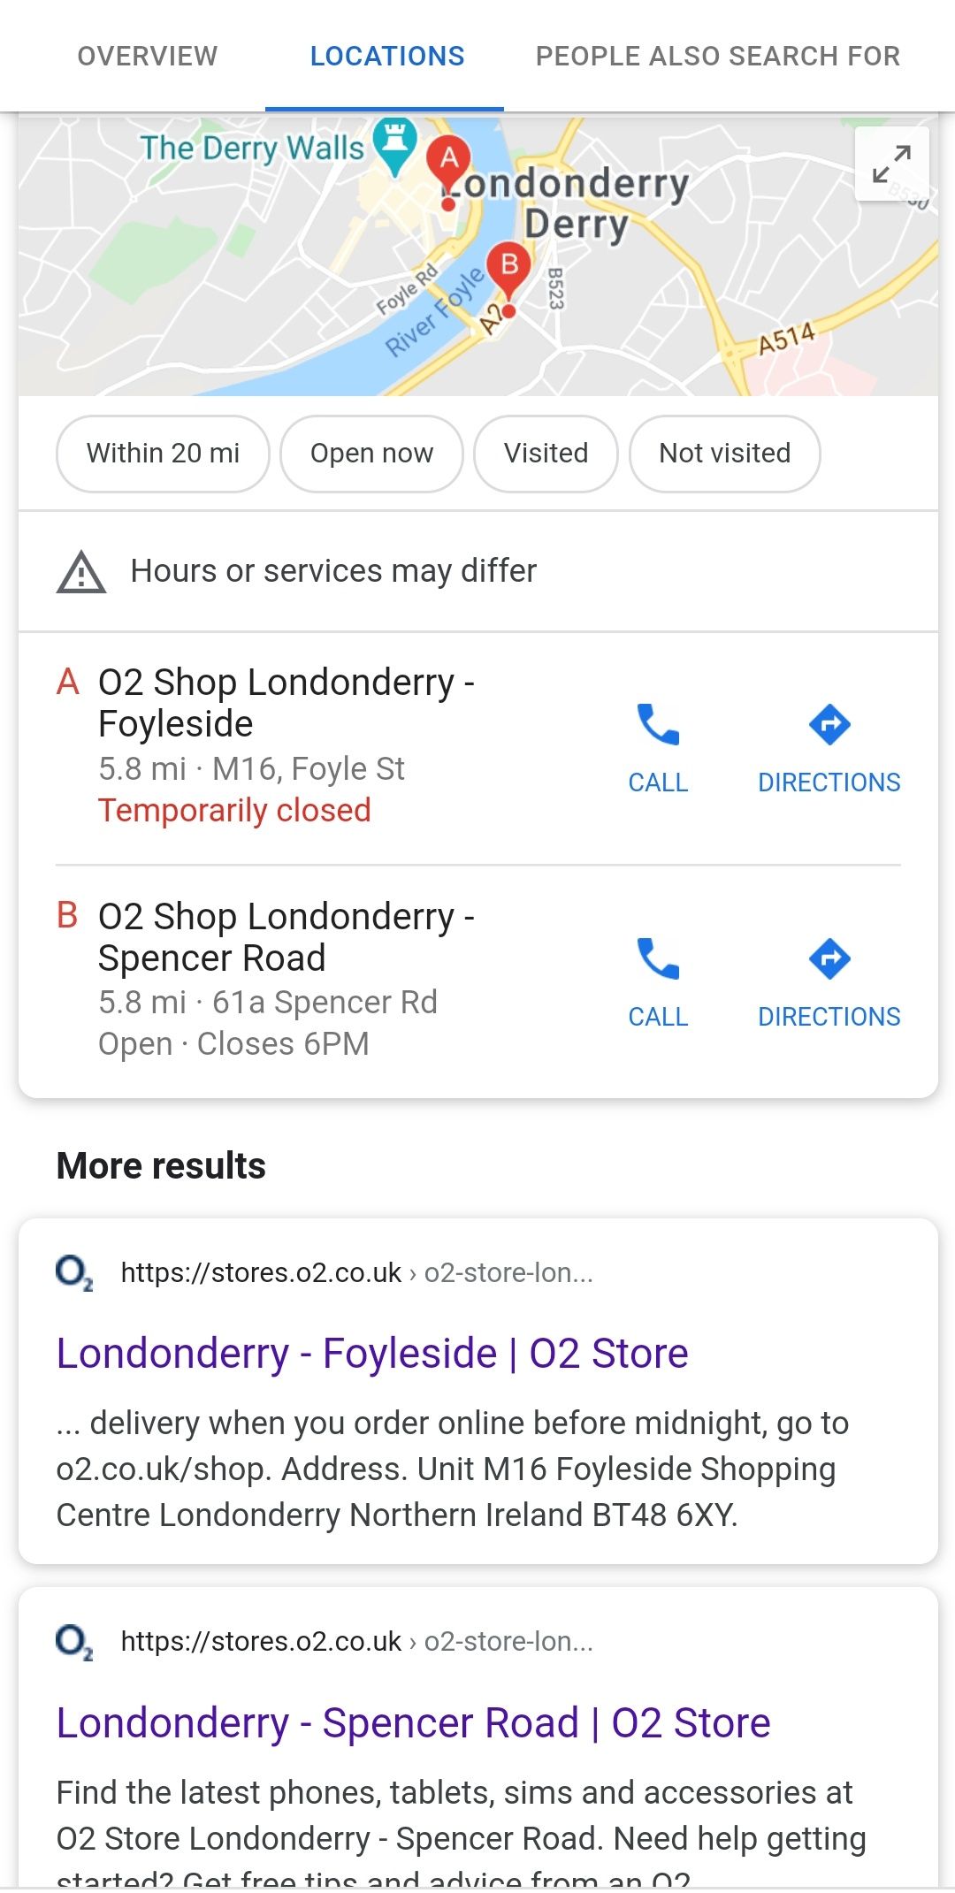Screen dimensions: 955x1893
Task: Select the Locations tab
Action: click(386, 56)
